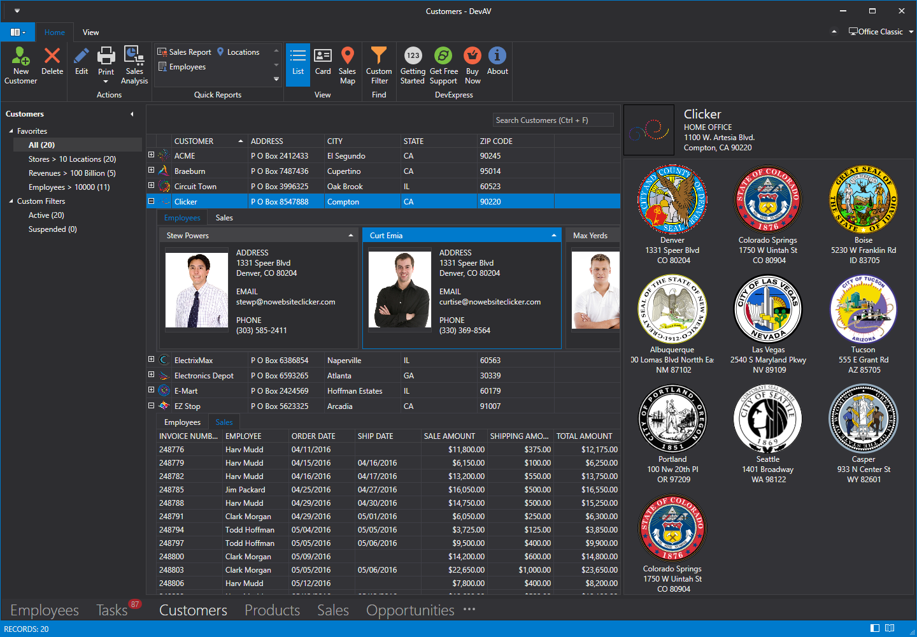Select the Suspended (0) filter
This screenshot has height=637, width=917.
coord(52,229)
